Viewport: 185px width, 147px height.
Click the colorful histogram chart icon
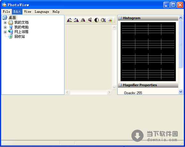tap(110, 20)
